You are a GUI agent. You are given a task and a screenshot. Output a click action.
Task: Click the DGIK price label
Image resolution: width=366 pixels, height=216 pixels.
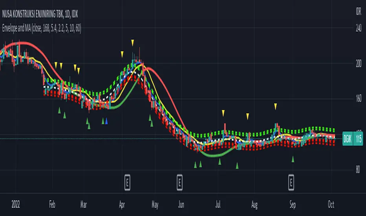348,139
